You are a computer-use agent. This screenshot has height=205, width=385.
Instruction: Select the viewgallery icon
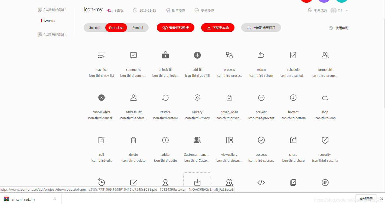229,140
